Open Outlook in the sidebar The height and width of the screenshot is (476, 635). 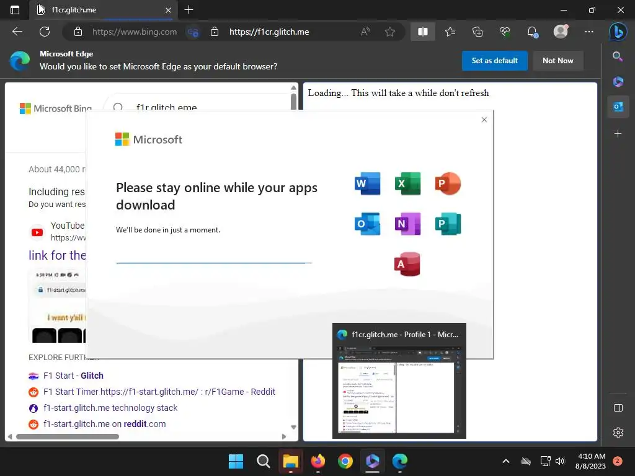click(x=618, y=107)
